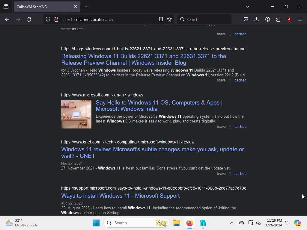Open the desk thumbnail of Windows India result

coord(76,114)
